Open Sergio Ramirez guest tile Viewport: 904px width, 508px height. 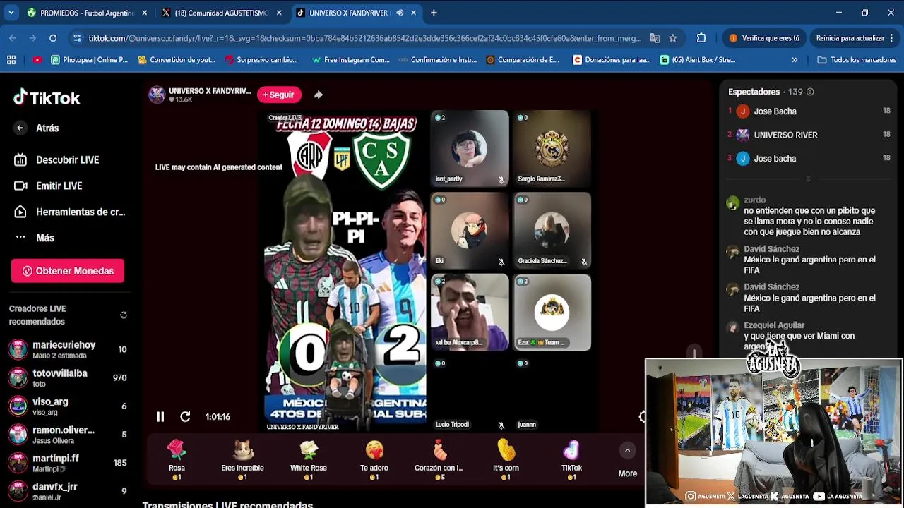(552, 148)
